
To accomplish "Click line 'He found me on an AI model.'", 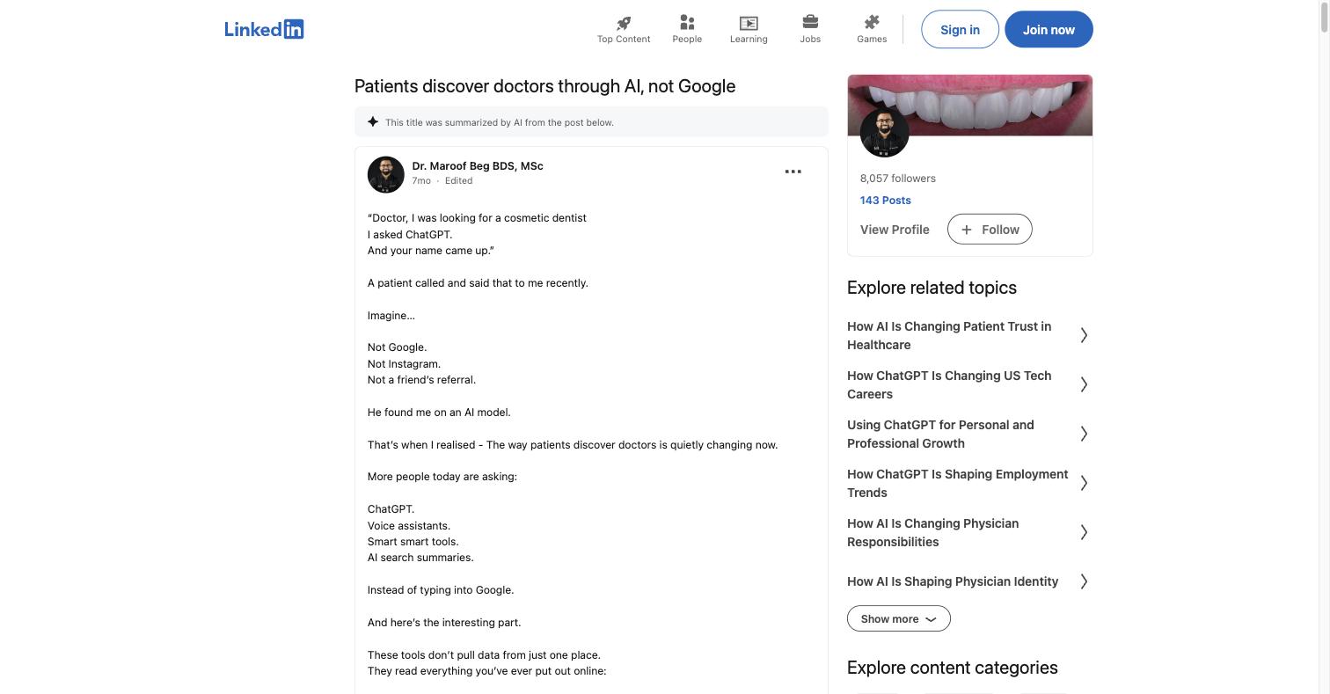I will pos(439,413).
